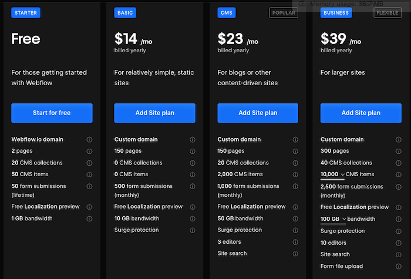Show info for 50 form submissions (lifetime)
Viewport: 411px width, 279px height.
[89, 186]
